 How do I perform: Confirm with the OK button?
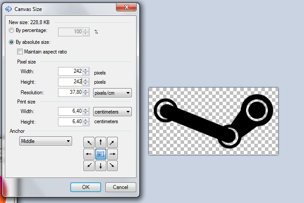[x=86, y=187]
